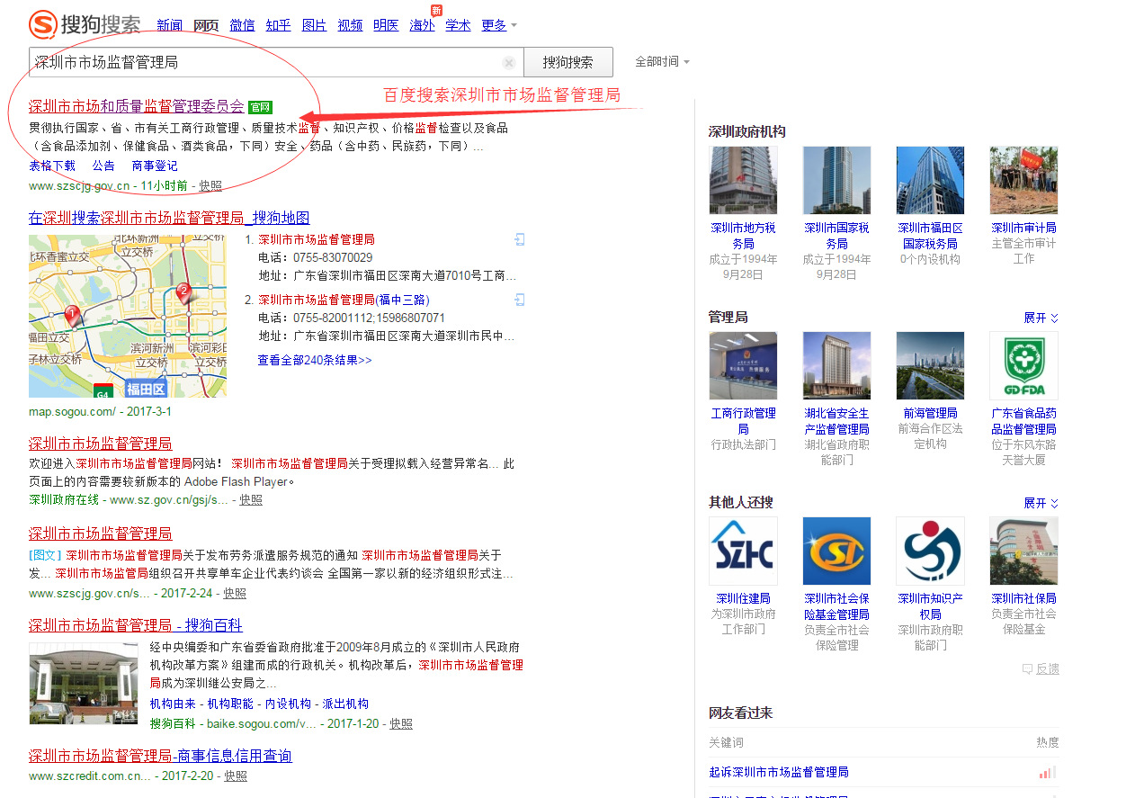Open 起诉深圳市市场监督管理局 keyword link

tap(779, 772)
